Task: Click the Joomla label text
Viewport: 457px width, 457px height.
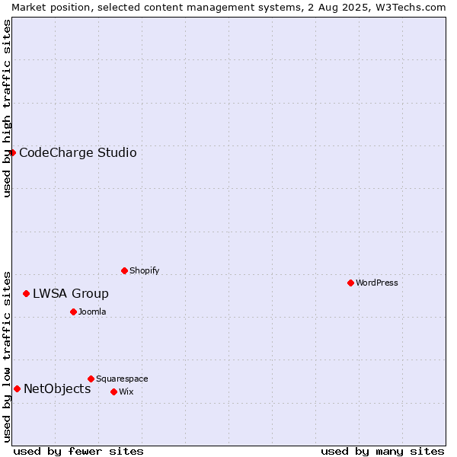Action: pos(92,312)
